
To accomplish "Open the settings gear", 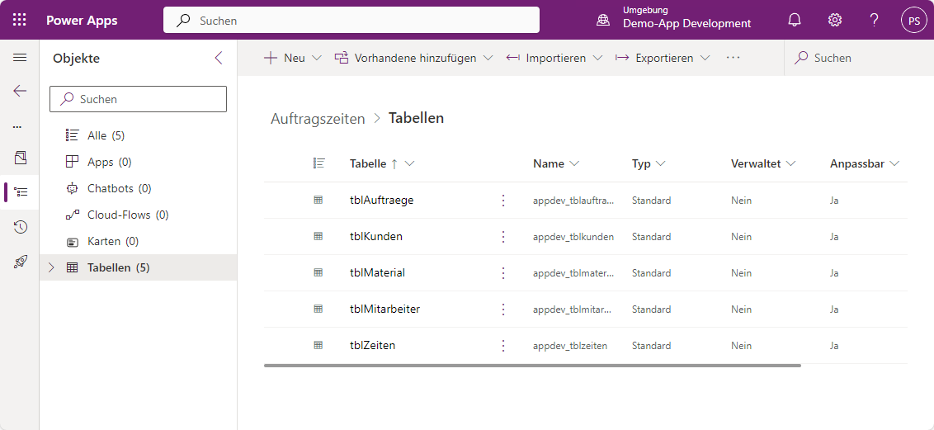I will pyautogui.click(x=835, y=20).
